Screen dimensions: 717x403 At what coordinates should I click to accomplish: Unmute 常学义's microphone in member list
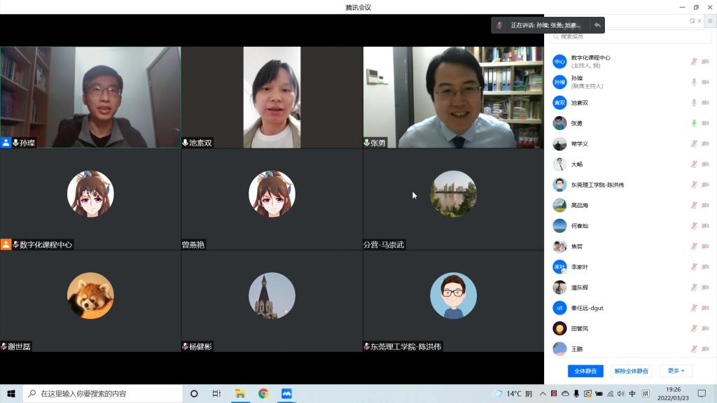694,143
